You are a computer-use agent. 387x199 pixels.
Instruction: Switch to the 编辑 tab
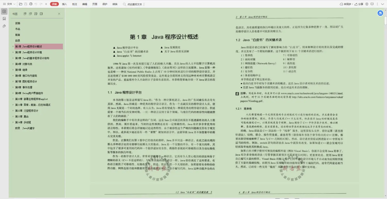[x=85, y=4]
